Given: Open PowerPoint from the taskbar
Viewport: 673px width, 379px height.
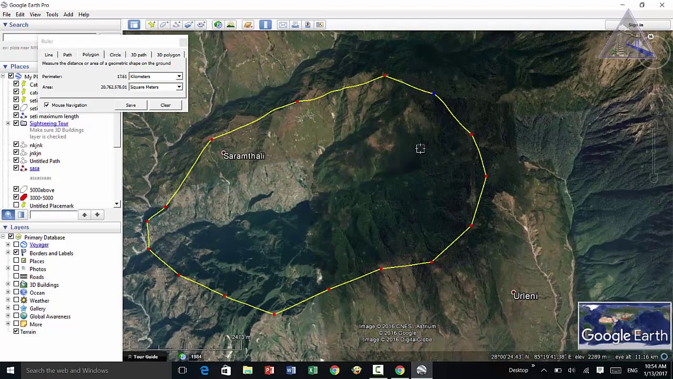Looking at the screenshot, I should (269, 371).
